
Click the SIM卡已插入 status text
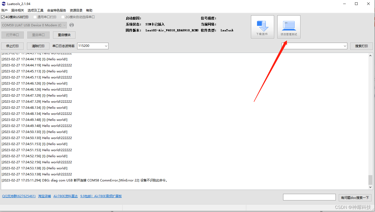click(x=155, y=24)
